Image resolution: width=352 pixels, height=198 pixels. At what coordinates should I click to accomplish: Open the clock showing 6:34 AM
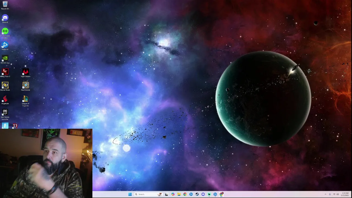(x=345, y=194)
